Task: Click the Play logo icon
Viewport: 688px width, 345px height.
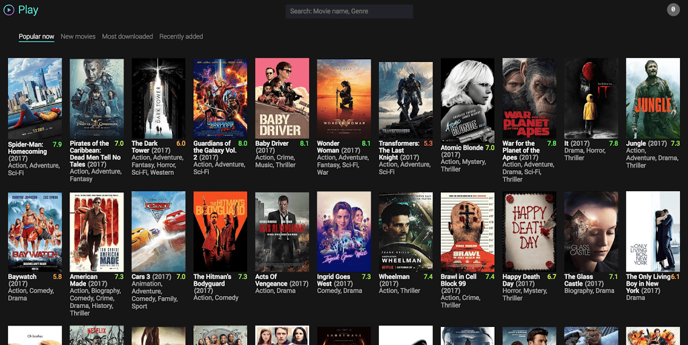Action: pos(10,10)
